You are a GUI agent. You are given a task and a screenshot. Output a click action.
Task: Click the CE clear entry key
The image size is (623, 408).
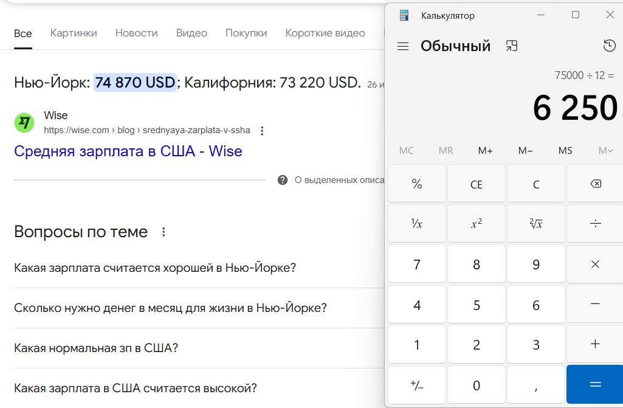477,184
